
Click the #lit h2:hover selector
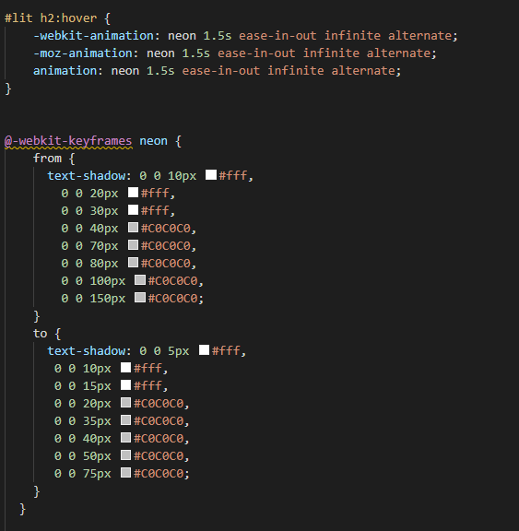click(51, 18)
